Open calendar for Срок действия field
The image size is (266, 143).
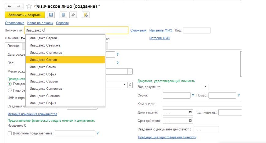click(191, 121)
